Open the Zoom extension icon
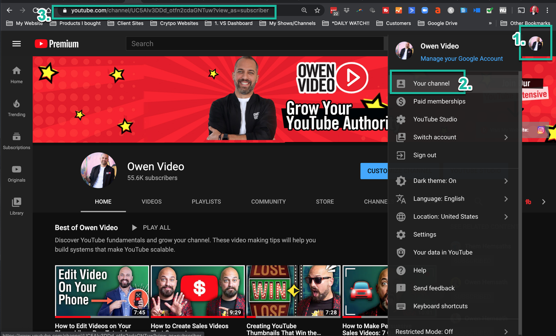The height and width of the screenshot is (336, 556). click(424, 11)
